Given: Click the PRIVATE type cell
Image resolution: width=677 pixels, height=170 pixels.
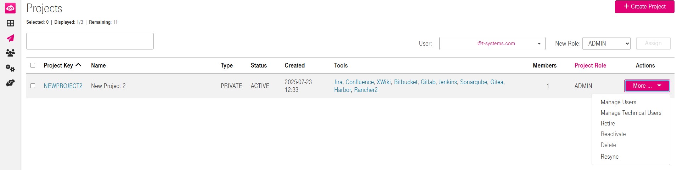Looking at the screenshot, I should click(x=231, y=86).
